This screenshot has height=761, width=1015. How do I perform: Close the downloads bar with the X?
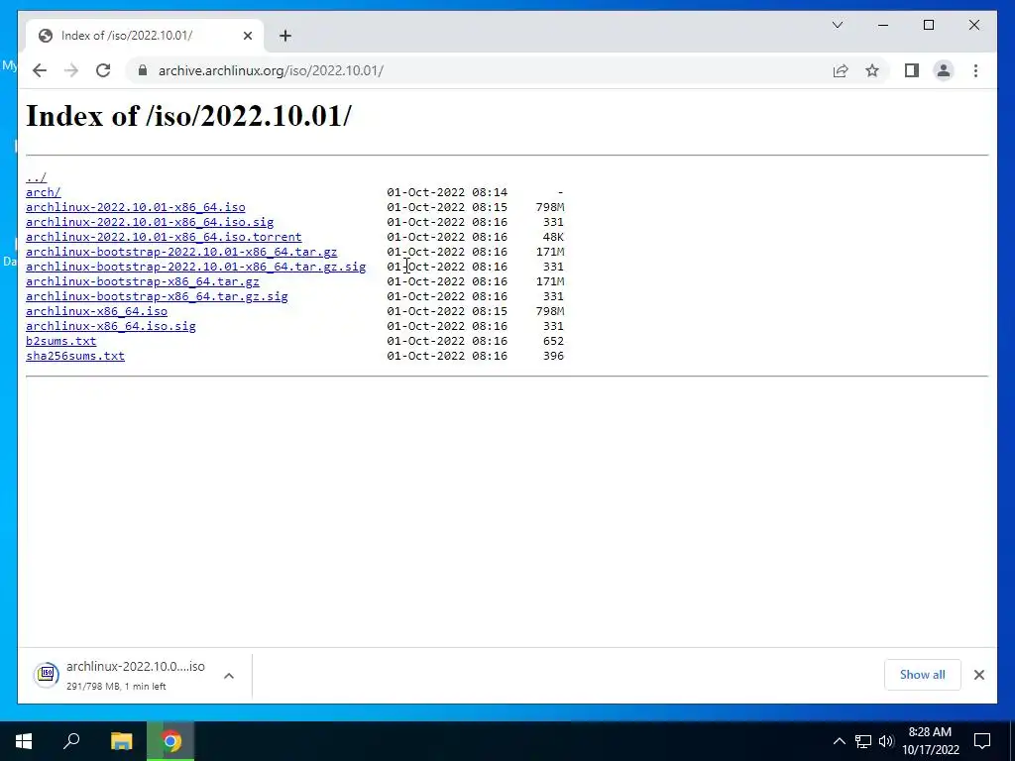coord(978,675)
